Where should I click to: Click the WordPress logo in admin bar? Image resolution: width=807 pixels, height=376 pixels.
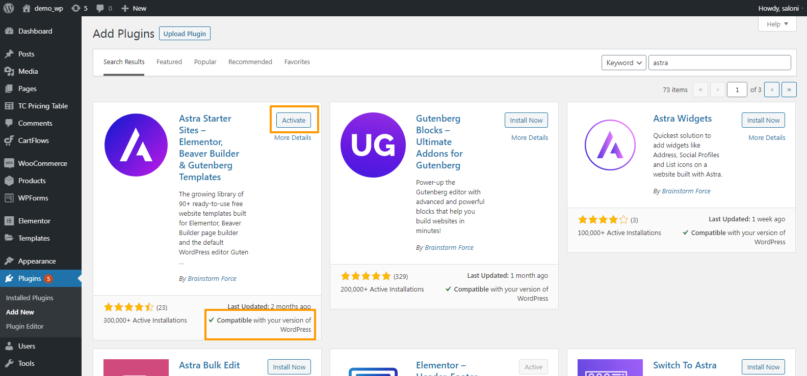pyautogui.click(x=8, y=8)
